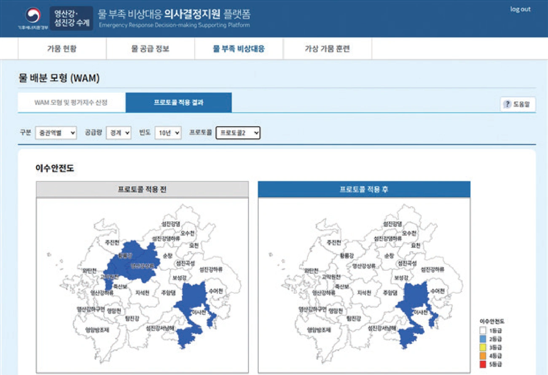Select the 물 부족 비상대응 menu tab
The image size is (548, 375).
[x=239, y=48]
